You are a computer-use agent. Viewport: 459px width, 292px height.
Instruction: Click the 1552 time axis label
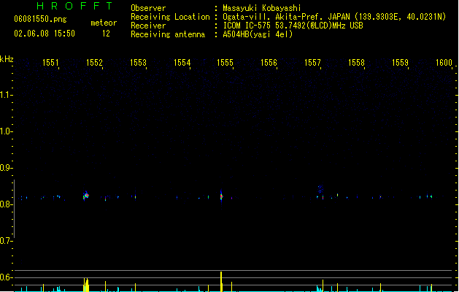pos(94,62)
